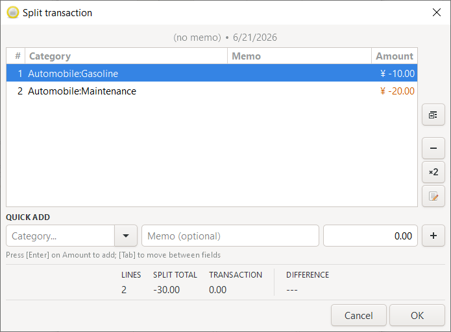Image resolution: width=451 pixels, height=332 pixels.
Task: Confirm the split with OK
Action: point(417,315)
